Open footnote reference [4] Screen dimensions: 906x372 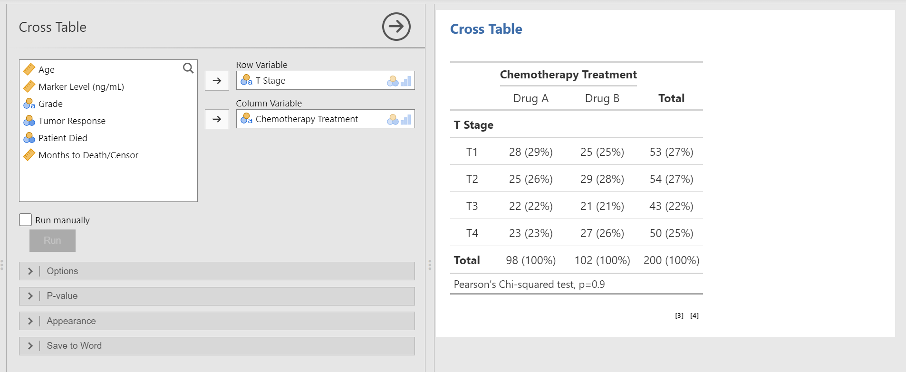click(694, 315)
